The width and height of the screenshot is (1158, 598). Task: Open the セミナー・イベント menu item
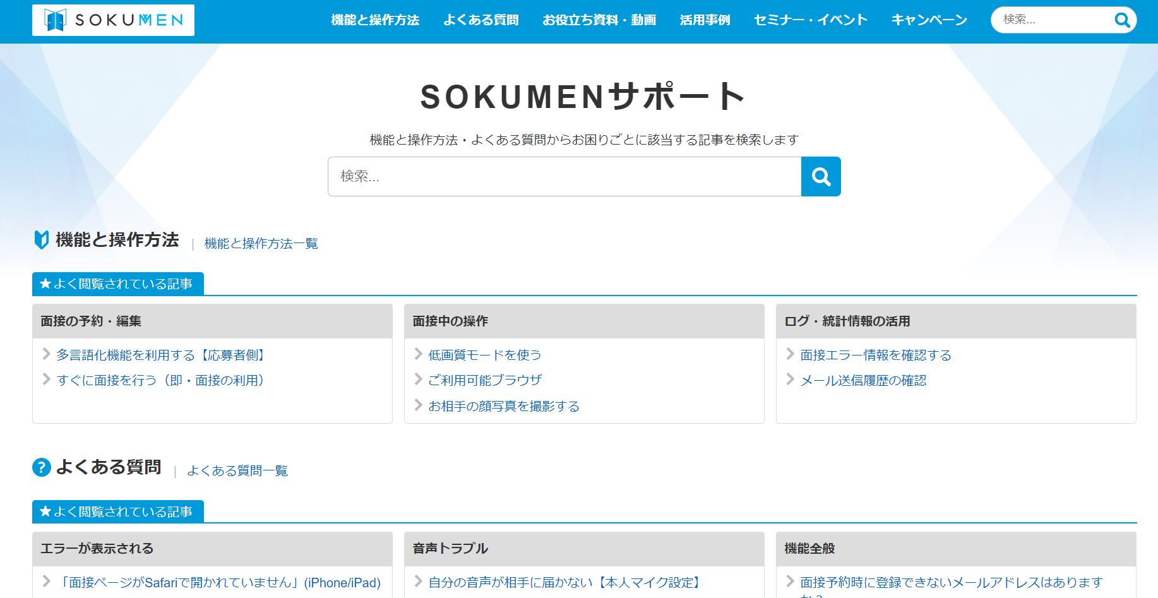811,20
